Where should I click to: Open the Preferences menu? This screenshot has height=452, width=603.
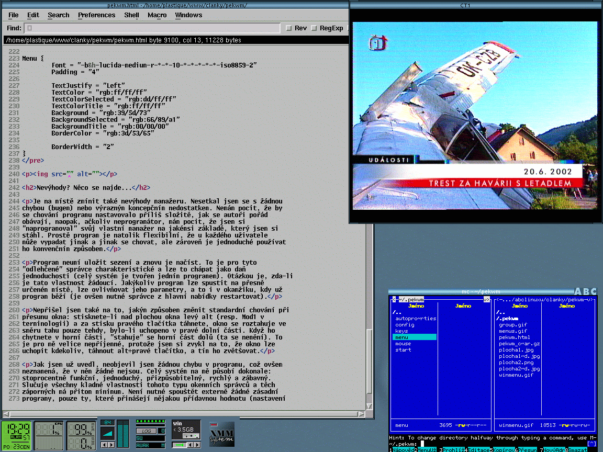pos(96,15)
